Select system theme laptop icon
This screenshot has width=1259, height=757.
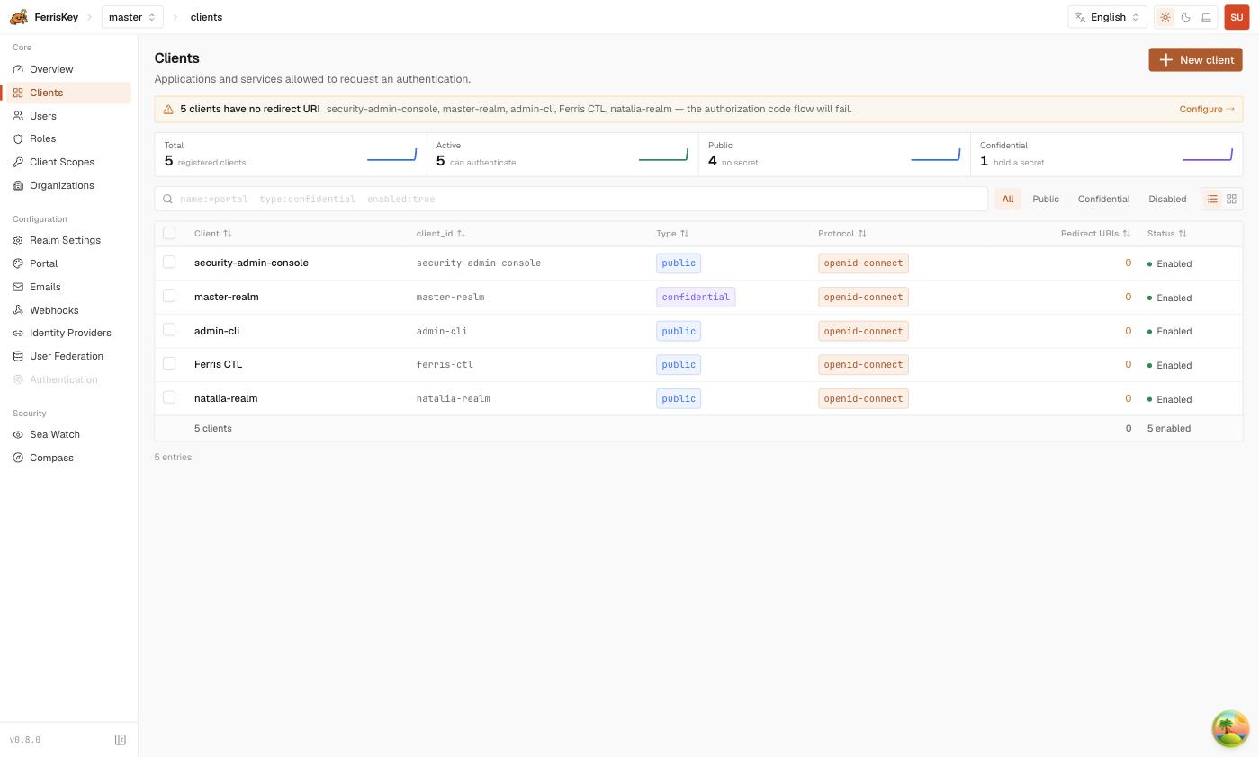point(1207,17)
